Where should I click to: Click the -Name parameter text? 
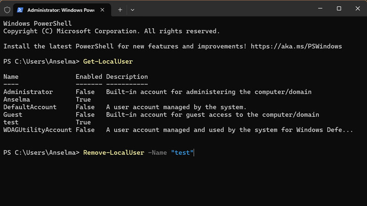157,152
